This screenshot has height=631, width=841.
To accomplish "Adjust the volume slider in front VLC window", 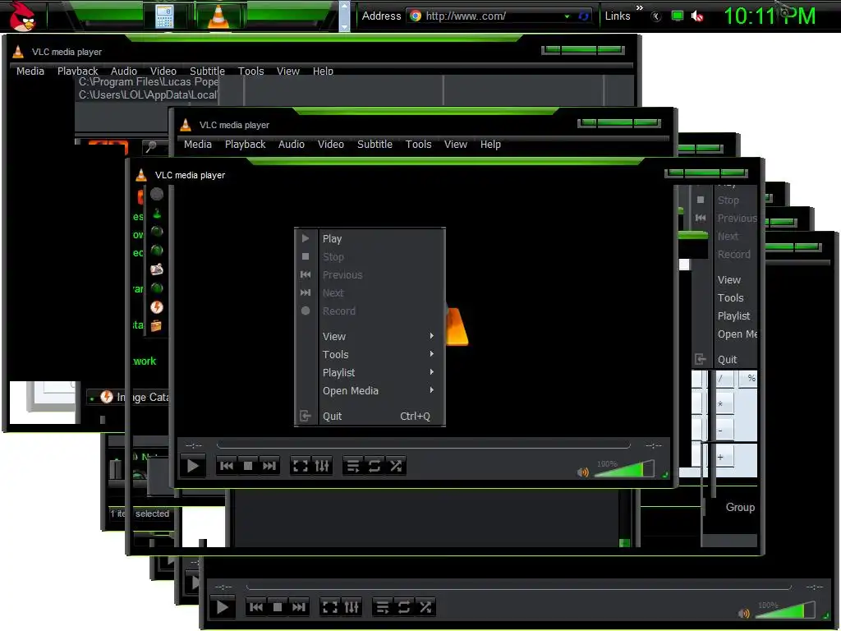I will (625, 469).
